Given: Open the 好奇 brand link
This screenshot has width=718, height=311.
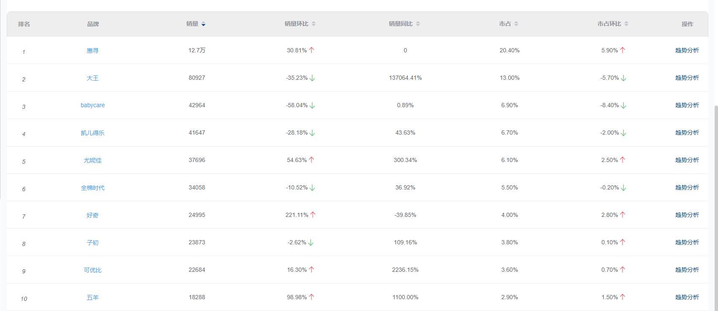Looking at the screenshot, I should coord(92,215).
